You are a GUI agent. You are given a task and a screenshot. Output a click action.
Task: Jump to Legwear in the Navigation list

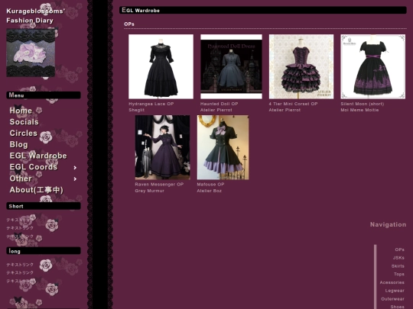395,291
